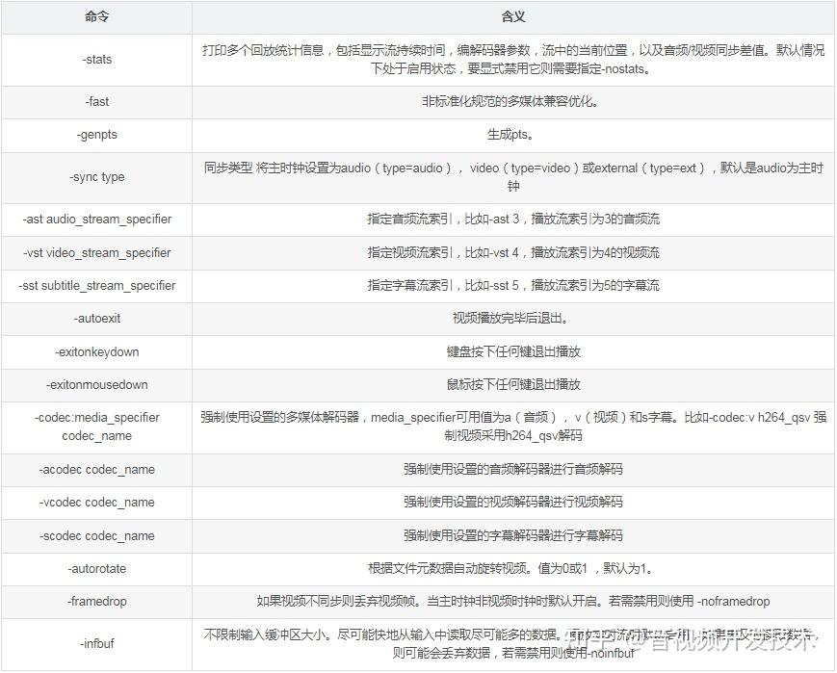Screen dimensions: 837x673
Task: Click the -exitonmousedown command cell
Action: coord(96,385)
